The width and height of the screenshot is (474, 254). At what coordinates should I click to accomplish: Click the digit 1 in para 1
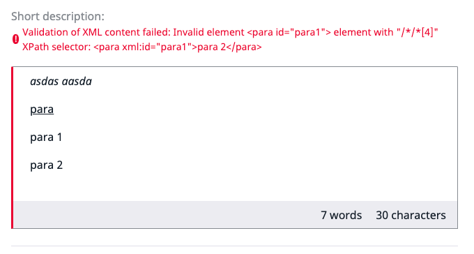tap(59, 137)
